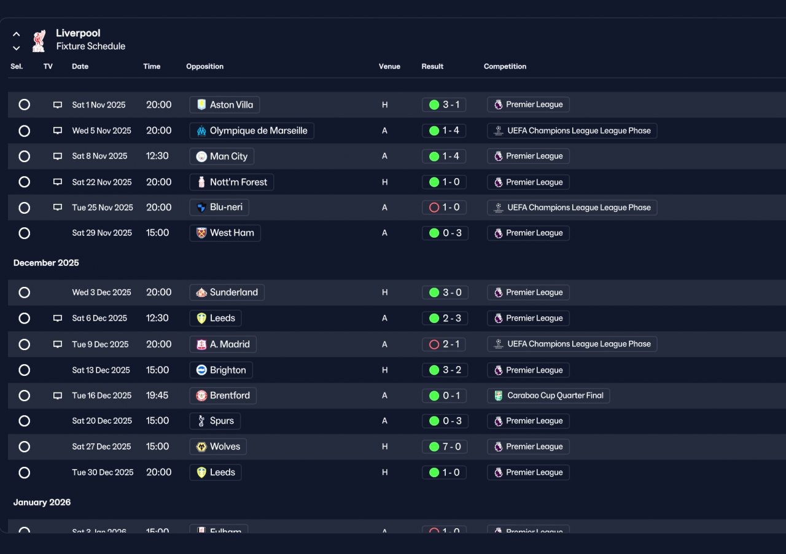Open Man City opposition button
The width and height of the screenshot is (786, 554).
pos(222,156)
